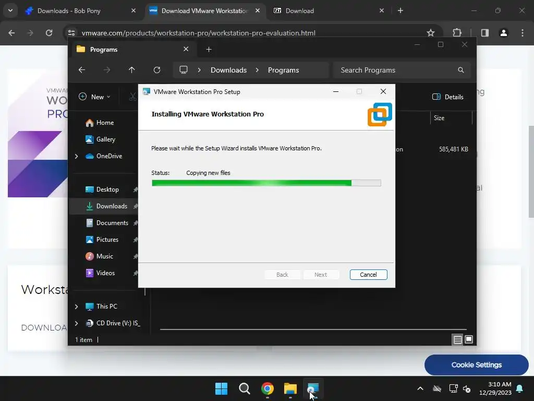Open a new Chrome tab
Viewport: 534px width, 401px height.
(x=400, y=10)
